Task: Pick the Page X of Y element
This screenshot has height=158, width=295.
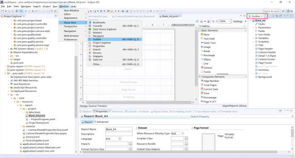Action: 208,102
